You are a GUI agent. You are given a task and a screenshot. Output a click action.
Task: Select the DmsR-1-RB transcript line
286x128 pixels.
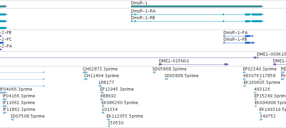(x=197, y=21)
